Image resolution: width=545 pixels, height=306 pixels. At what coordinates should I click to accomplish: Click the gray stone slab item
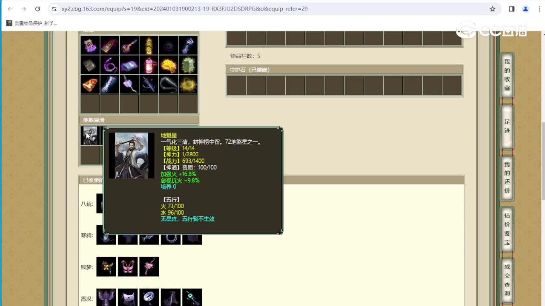pyautogui.click(x=90, y=65)
